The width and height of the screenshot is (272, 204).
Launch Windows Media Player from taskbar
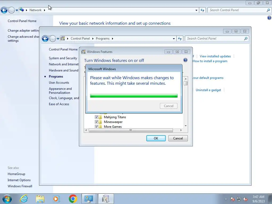[56, 199]
